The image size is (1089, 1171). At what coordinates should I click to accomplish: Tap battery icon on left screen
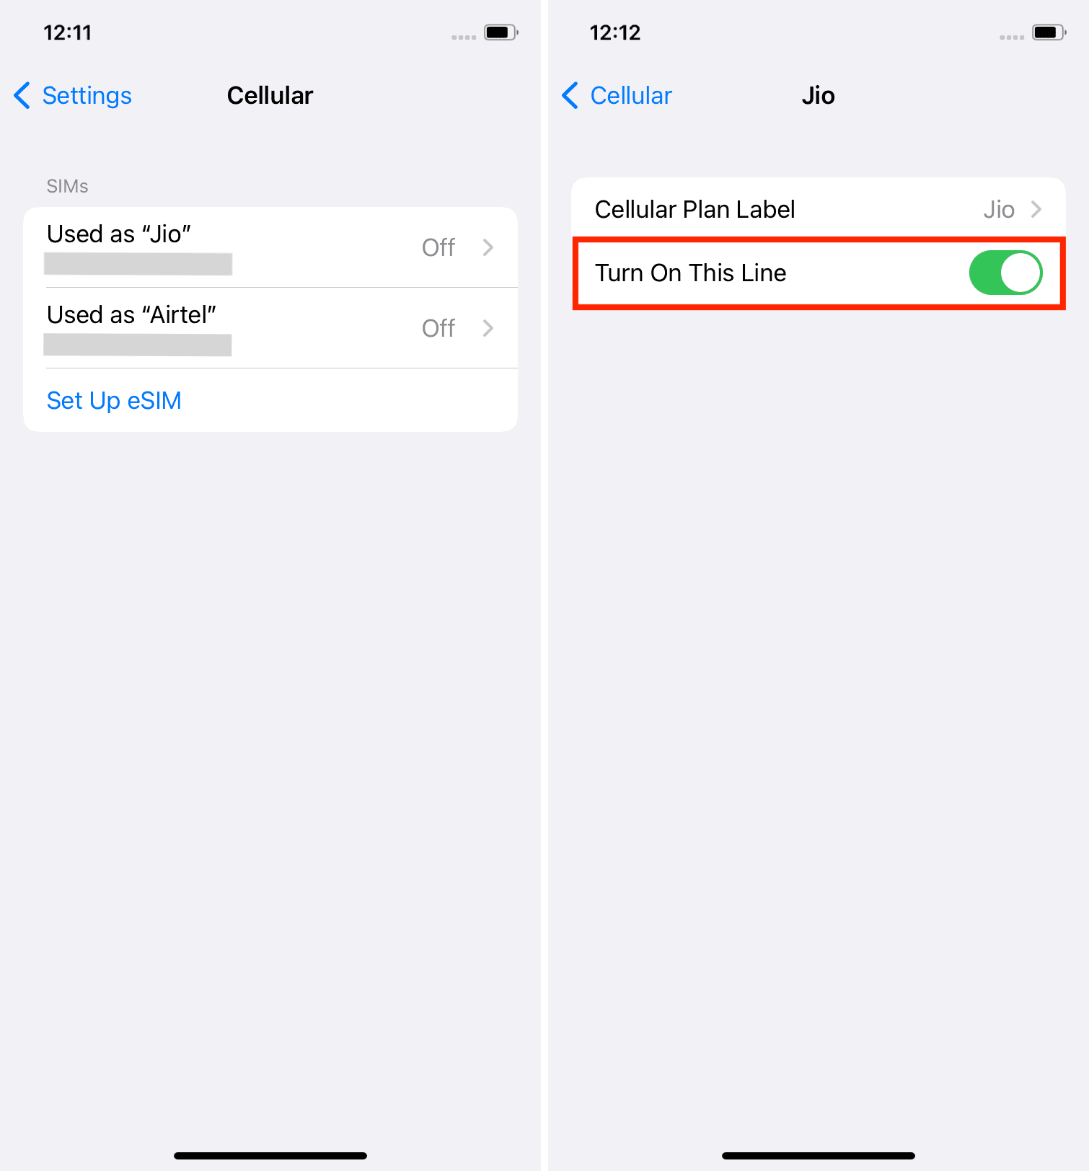point(501,32)
